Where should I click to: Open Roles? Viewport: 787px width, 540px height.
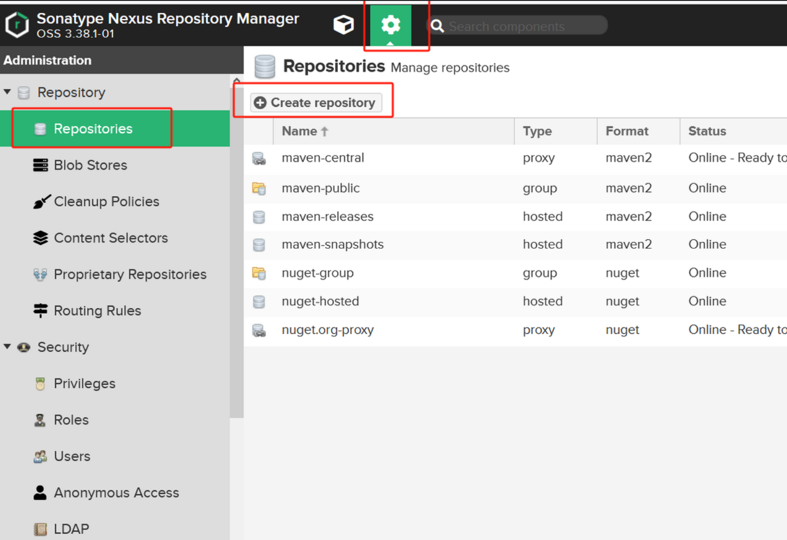[71, 420]
